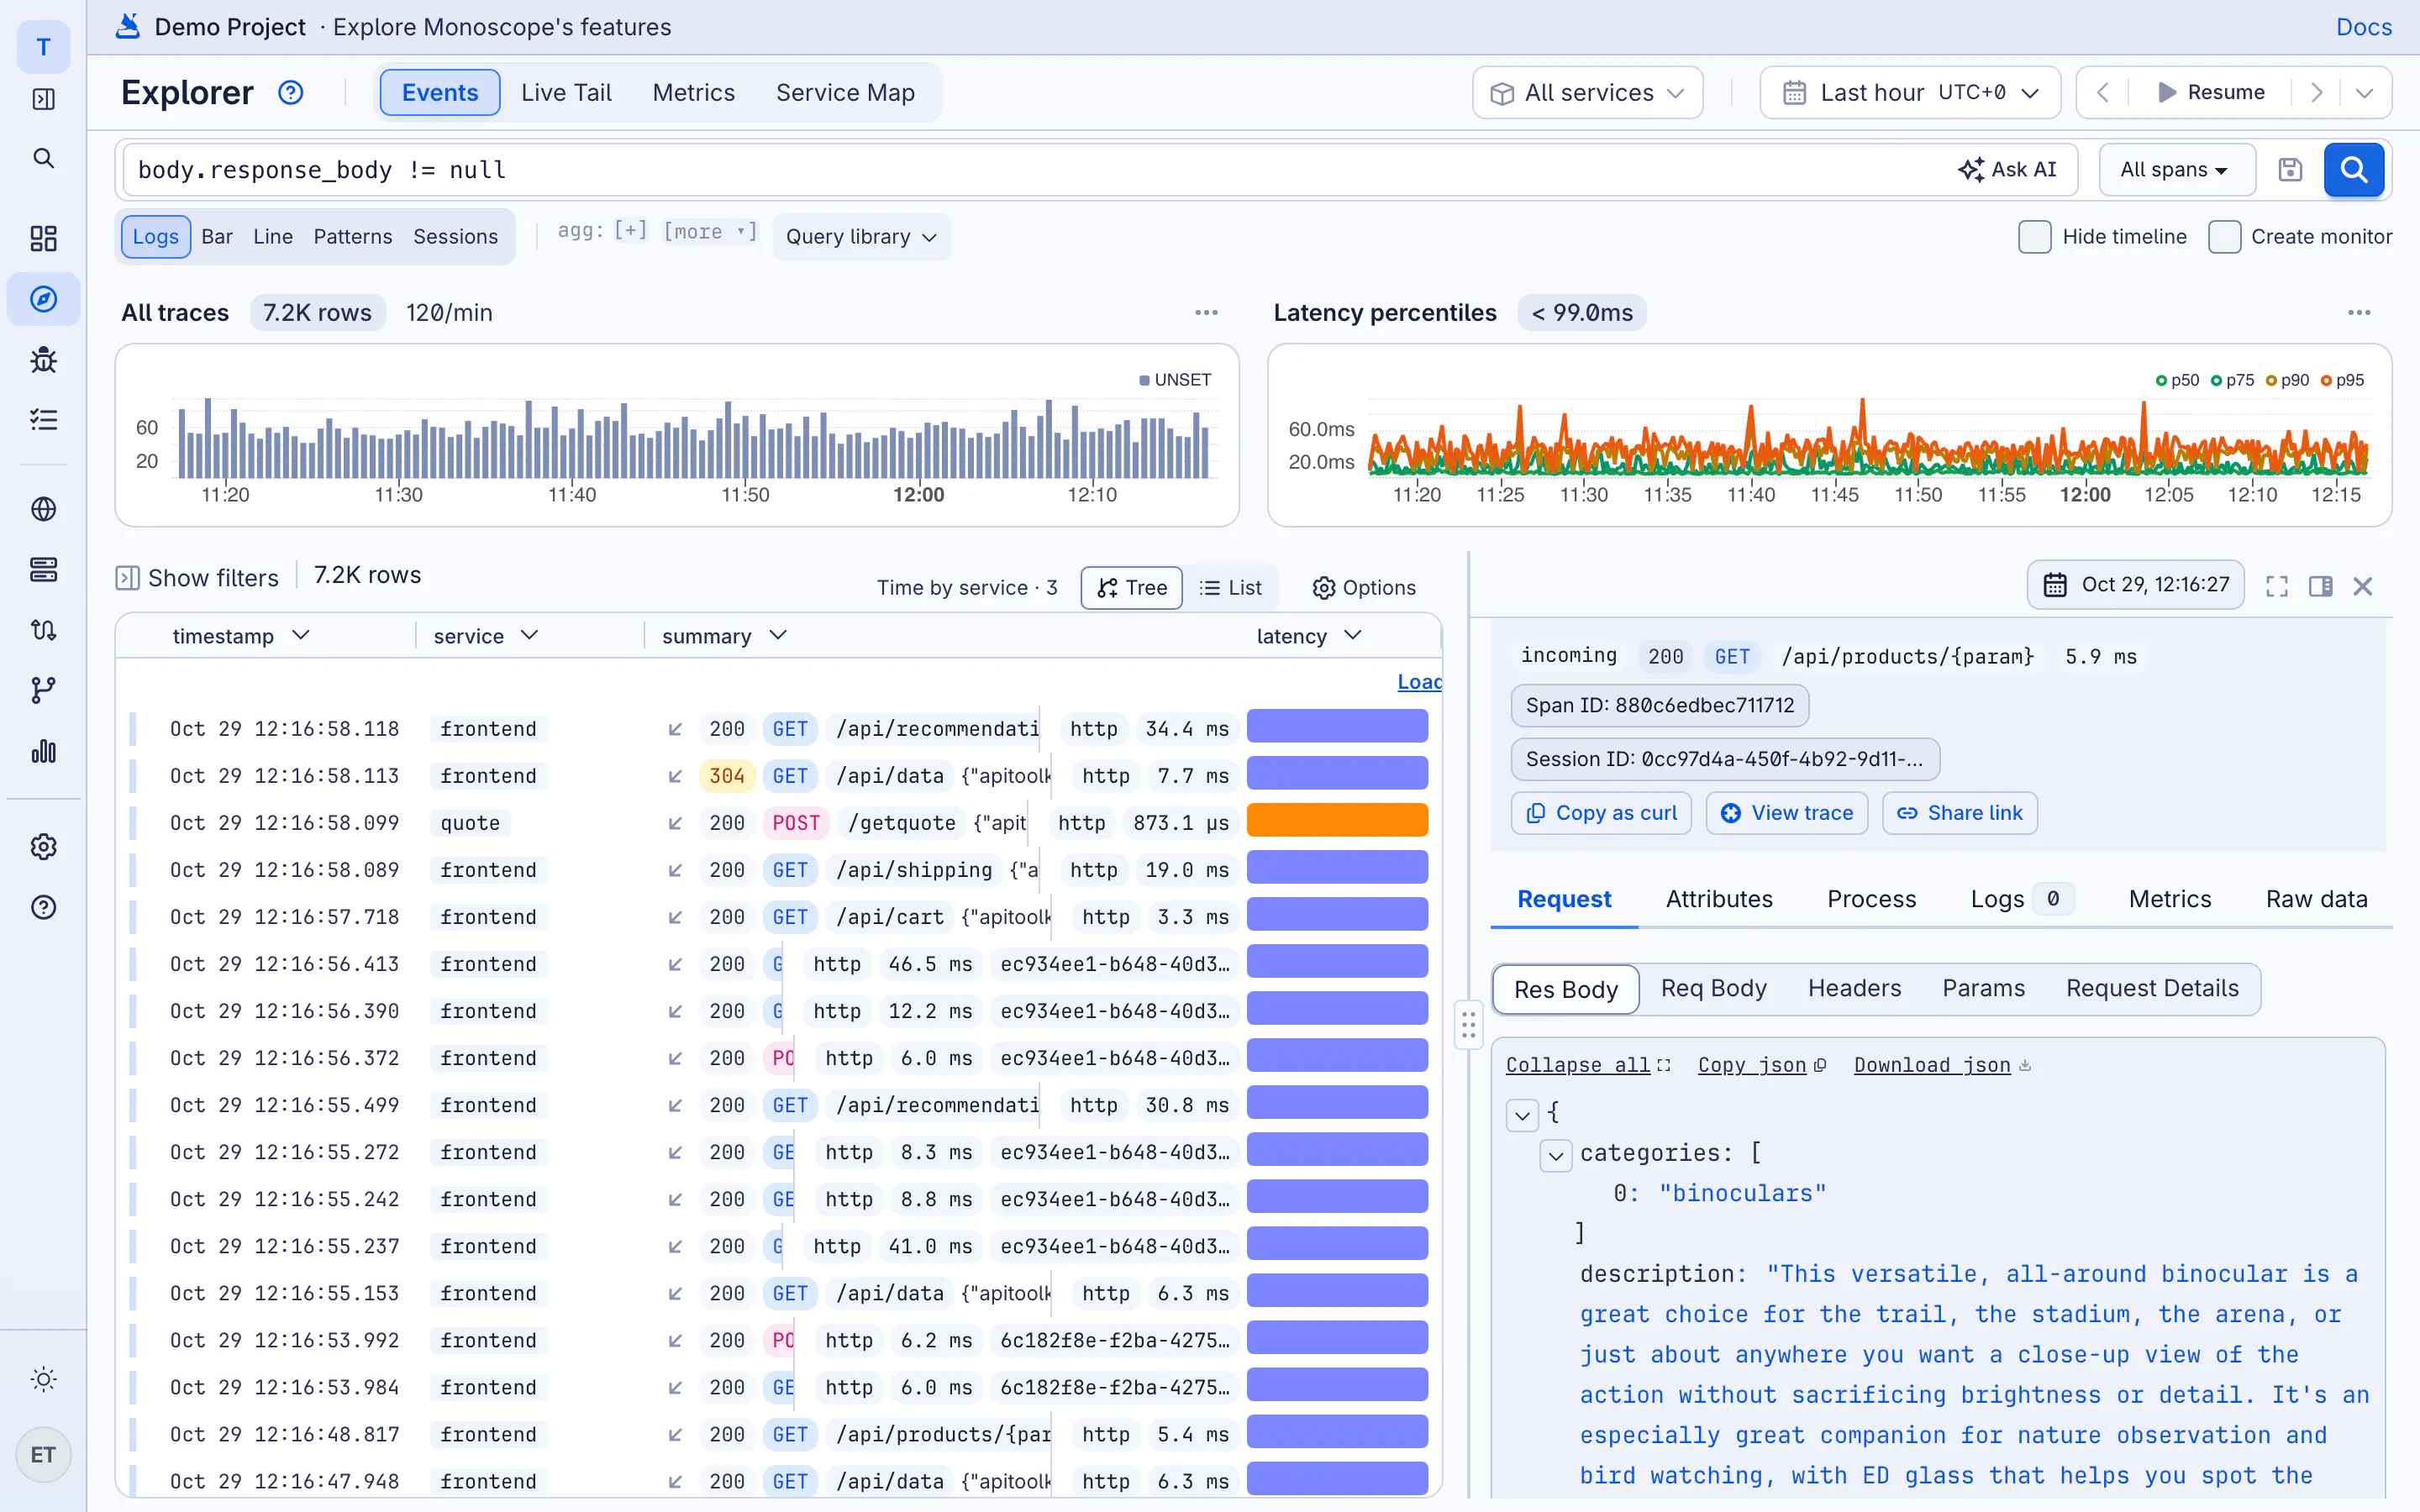Click the Share link button
2420x1512 pixels.
click(1960, 813)
